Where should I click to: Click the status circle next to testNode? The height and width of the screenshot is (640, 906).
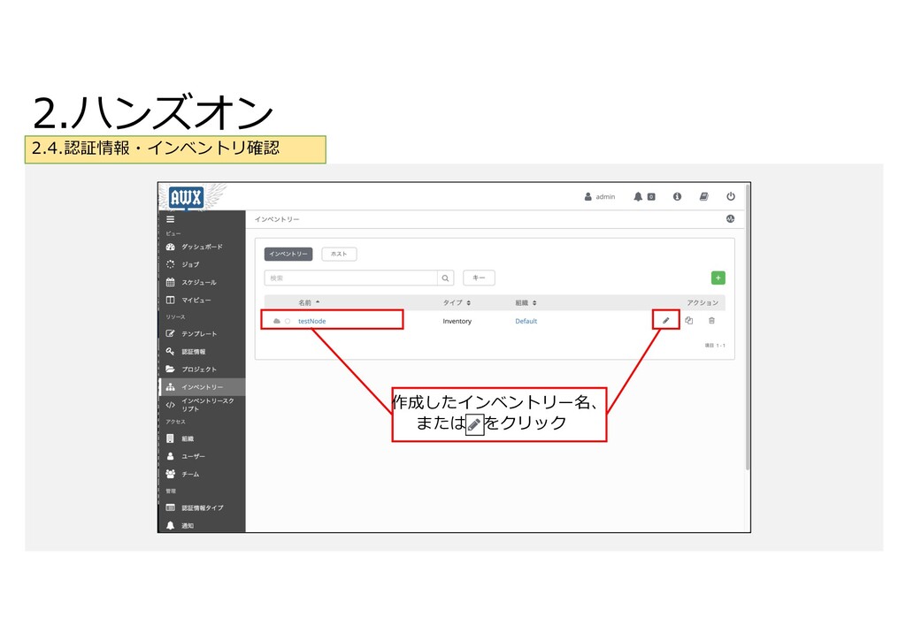[x=288, y=321]
